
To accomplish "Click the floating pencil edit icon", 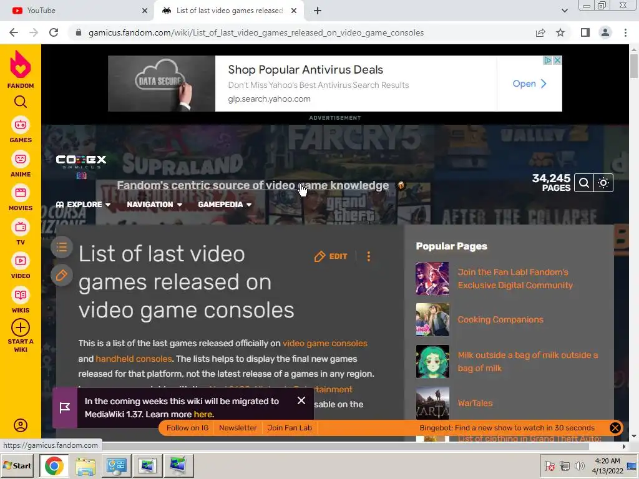I will [x=62, y=275].
